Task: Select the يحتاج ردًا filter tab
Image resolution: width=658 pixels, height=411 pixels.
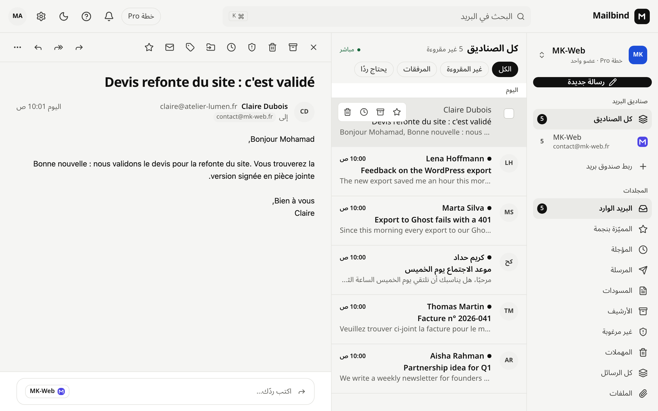Action: [x=373, y=69]
